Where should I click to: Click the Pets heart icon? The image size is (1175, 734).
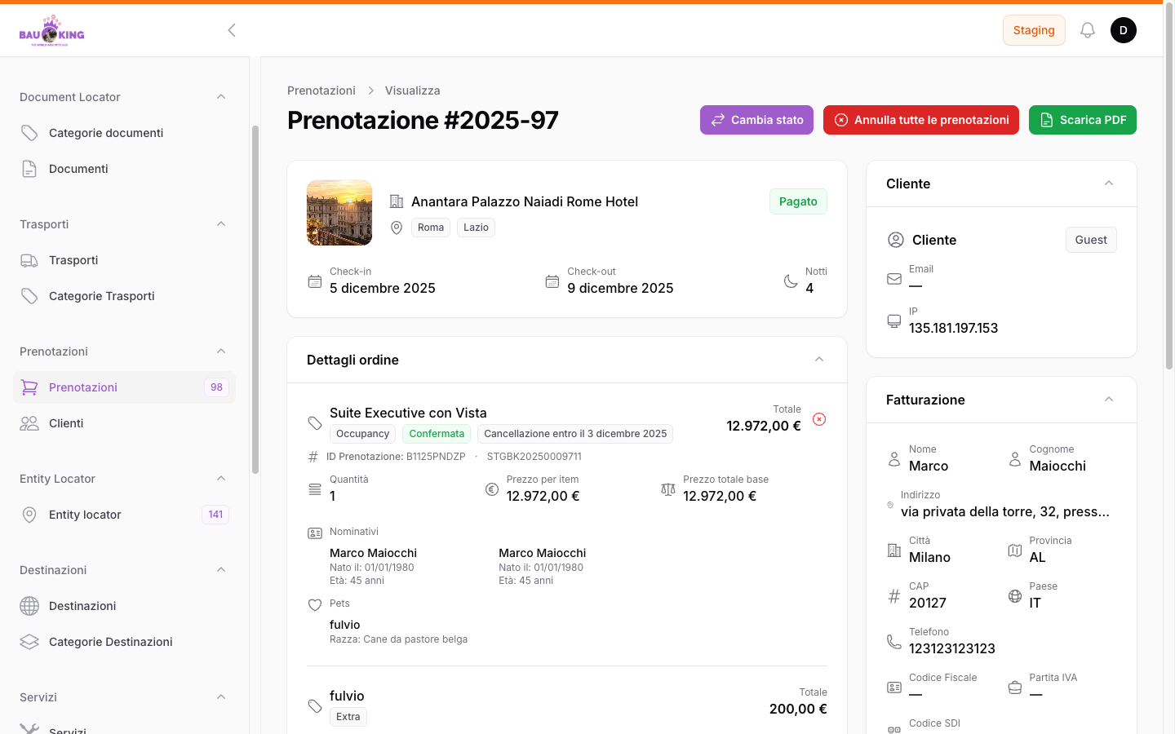click(315, 605)
